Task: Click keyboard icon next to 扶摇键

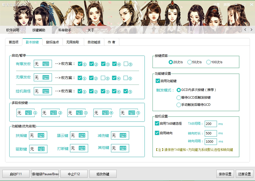Action: pos(41,135)
